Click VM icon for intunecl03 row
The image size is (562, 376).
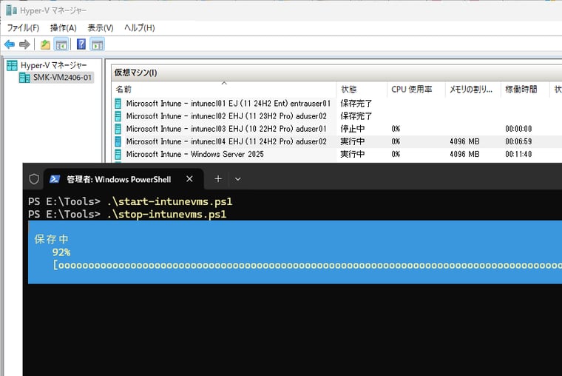pyautogui.click(x=118, y=129)
